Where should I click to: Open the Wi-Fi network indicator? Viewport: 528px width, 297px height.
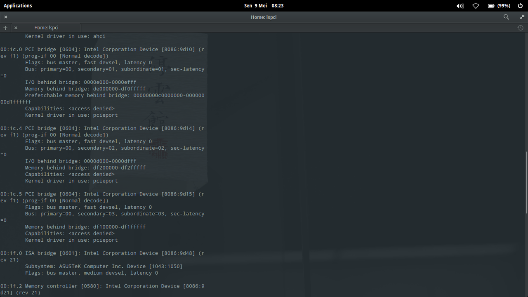tap(476, 6)
